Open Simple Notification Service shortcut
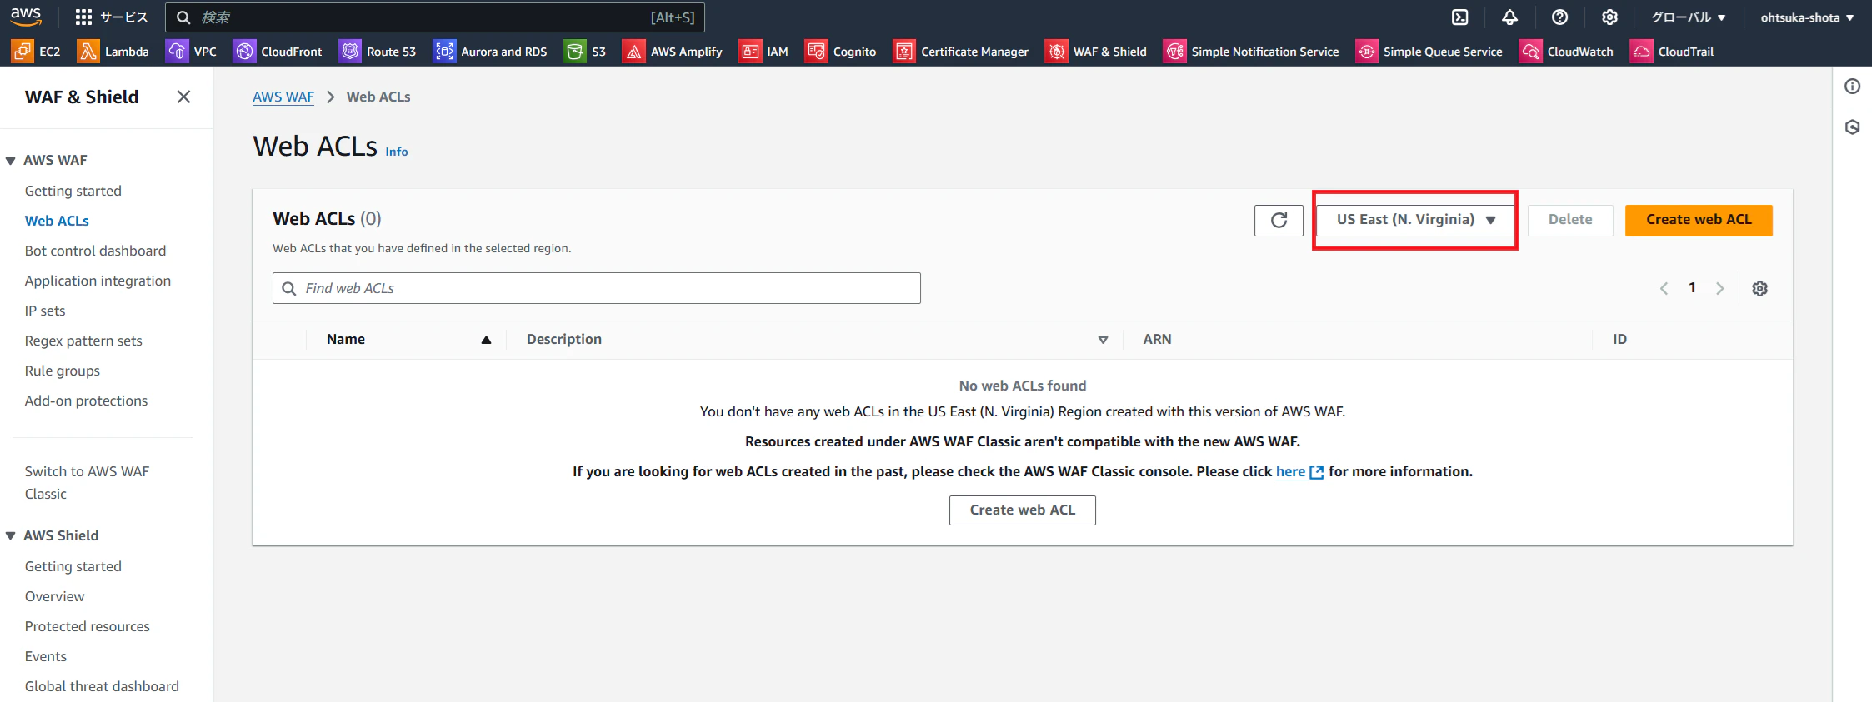The image size is (1872, 702). click(1251, 52)
